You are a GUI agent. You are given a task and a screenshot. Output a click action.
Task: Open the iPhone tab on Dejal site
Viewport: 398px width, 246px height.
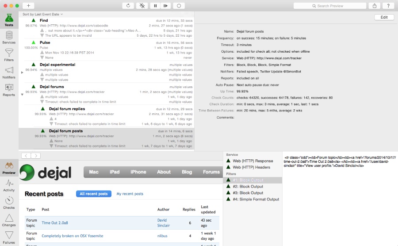tap(138, 172)
